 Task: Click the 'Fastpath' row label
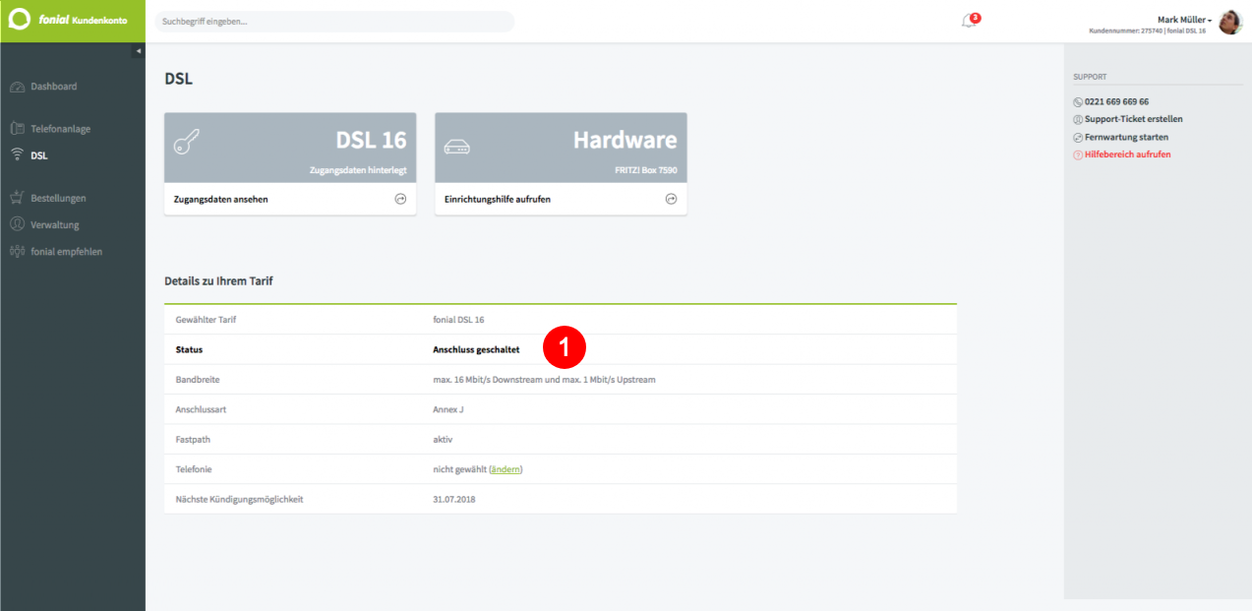click(x=195, y=440)
